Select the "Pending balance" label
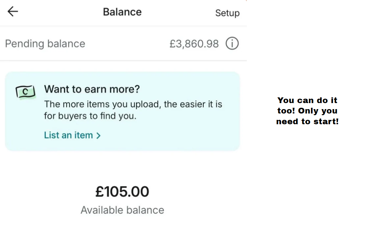This screenshot has height=232, width=368. 45,44
